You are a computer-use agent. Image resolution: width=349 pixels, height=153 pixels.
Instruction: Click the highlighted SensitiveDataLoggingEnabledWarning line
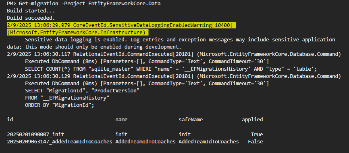120,25
